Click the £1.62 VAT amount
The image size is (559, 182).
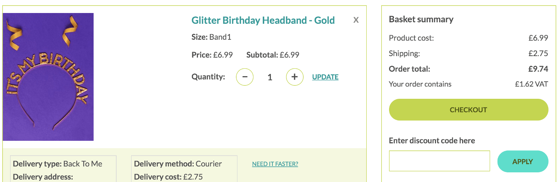[x=531, y=84]
